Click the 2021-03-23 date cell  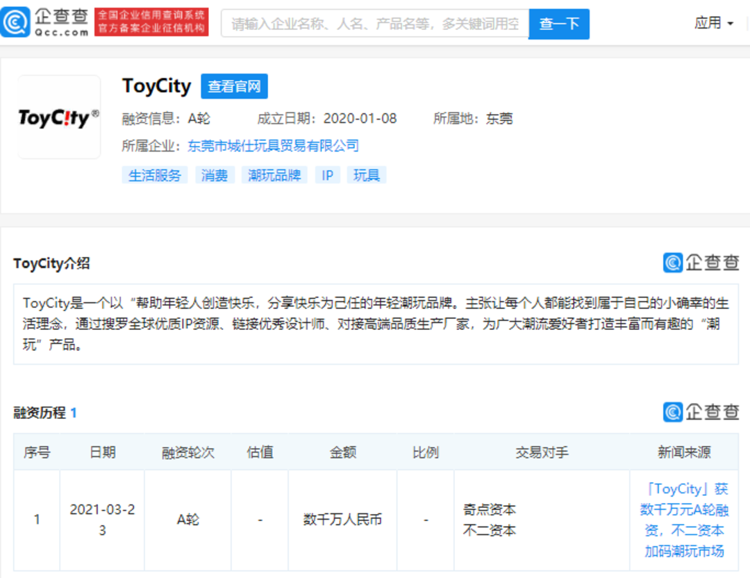pyautogui.click(x=102, y=520)
